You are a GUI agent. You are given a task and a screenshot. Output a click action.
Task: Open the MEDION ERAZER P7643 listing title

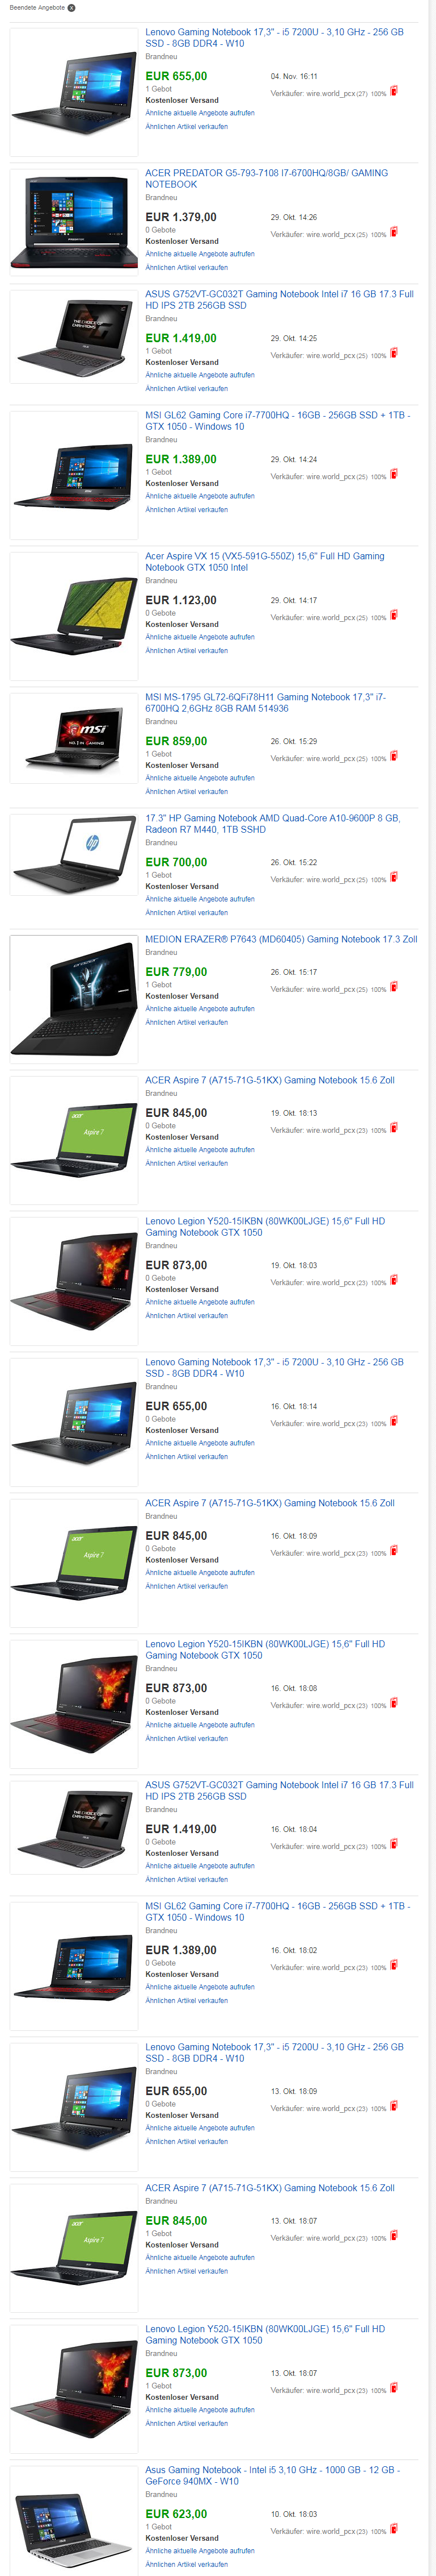[281, 940]
